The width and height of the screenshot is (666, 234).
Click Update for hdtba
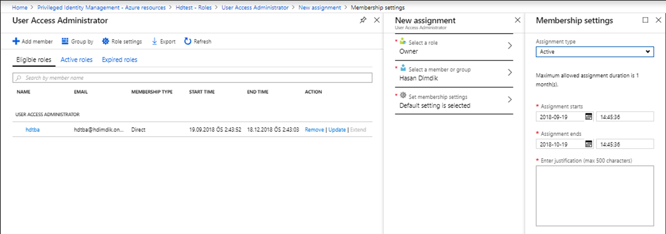tap(337, 130)
